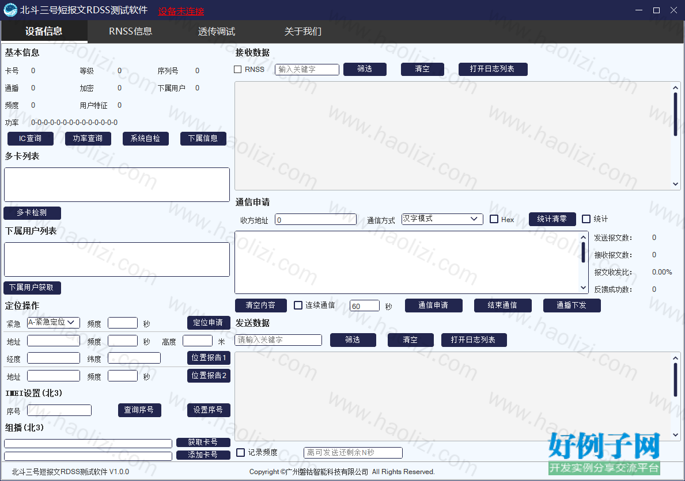The width and height of the screenshot is (685, 481).
Task: Open the 透传调试 tab
Action: (x=216, y=32)
